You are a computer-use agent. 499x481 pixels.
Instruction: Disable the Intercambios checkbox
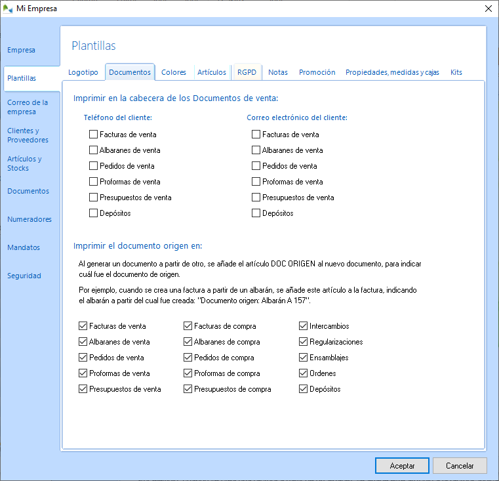(x=304, y=326)
